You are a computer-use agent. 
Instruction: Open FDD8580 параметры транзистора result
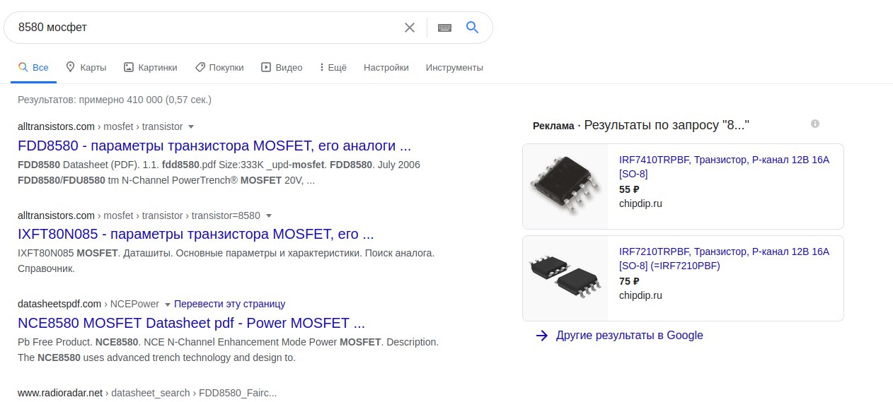pos(214,146)
